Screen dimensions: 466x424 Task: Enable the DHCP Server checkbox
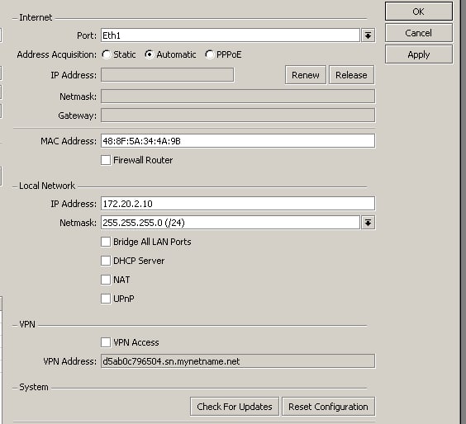click(106, 261)
